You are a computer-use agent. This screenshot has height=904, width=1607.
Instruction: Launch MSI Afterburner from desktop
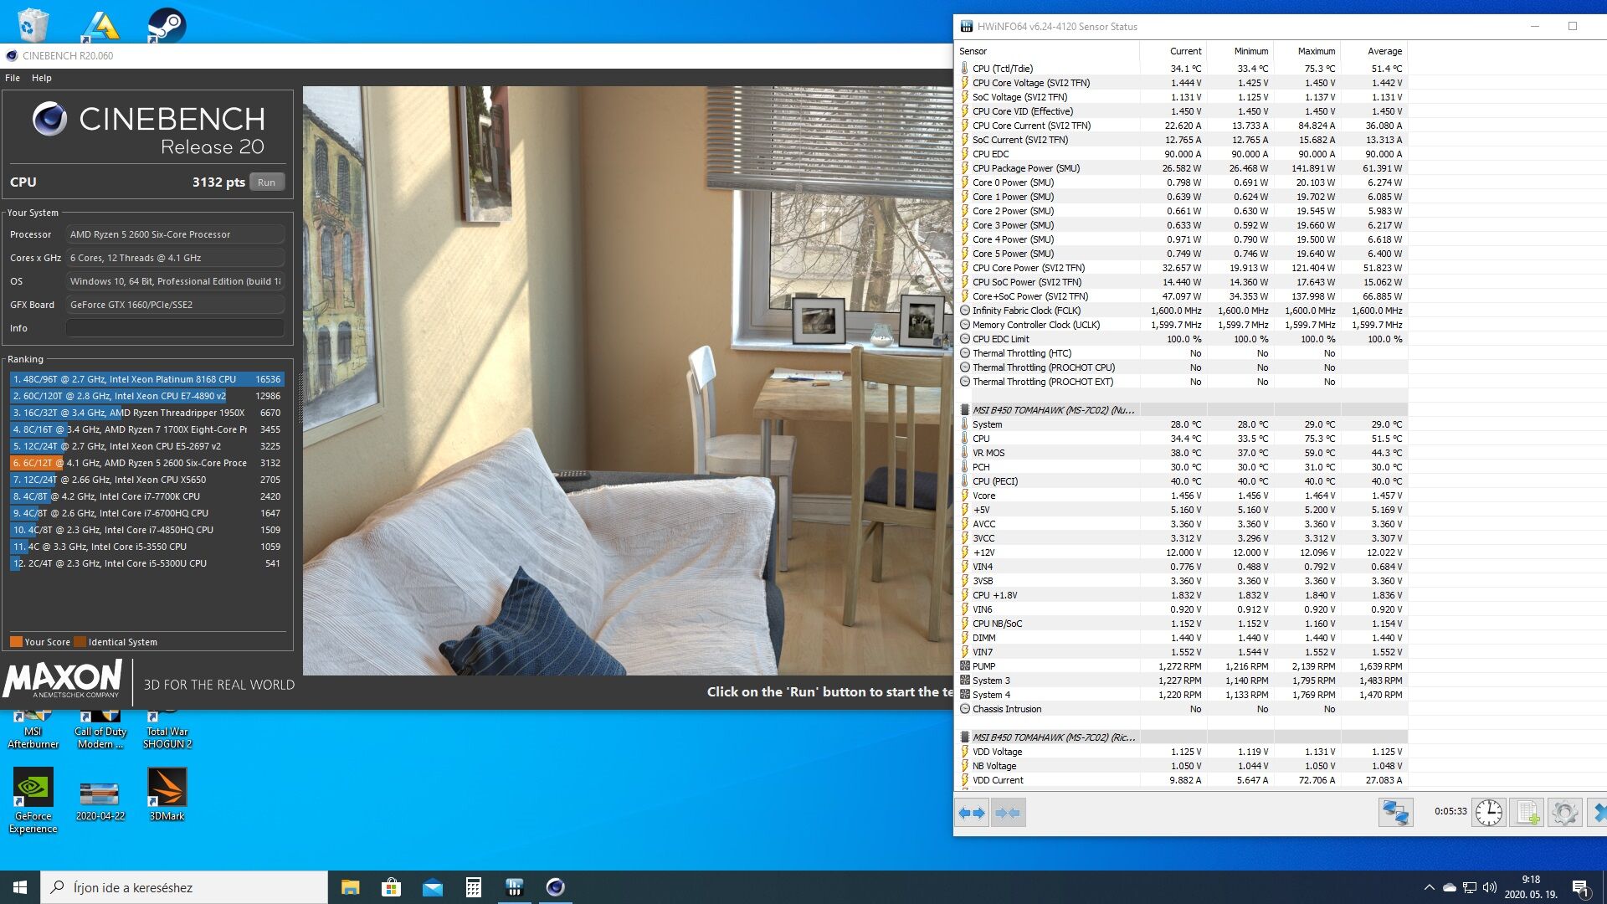tap(33, 730)
